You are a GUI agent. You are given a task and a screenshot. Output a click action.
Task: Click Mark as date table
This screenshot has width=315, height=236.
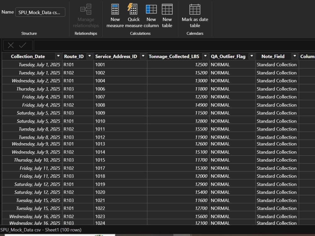click(x=195, y=15)
